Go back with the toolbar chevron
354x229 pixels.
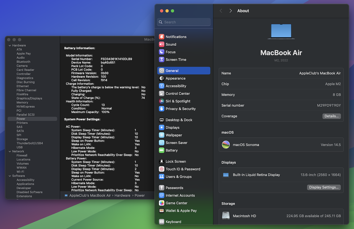click(x=221, y=11)
